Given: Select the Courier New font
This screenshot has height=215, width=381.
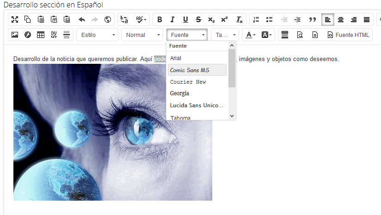Looking at the screenshot, I should click(x=197, y=82).
